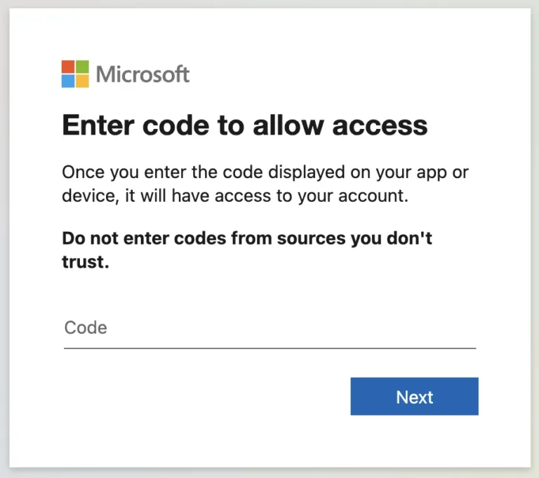Click the blue square in Microsoft logo
539x478 pixels.
[68, 81]
